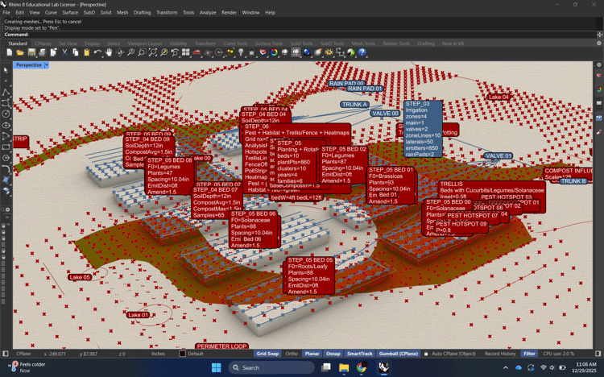This screenshot has width=604, height=377.
Task: Select the Rotate view tool
Action: pos(120,52)
